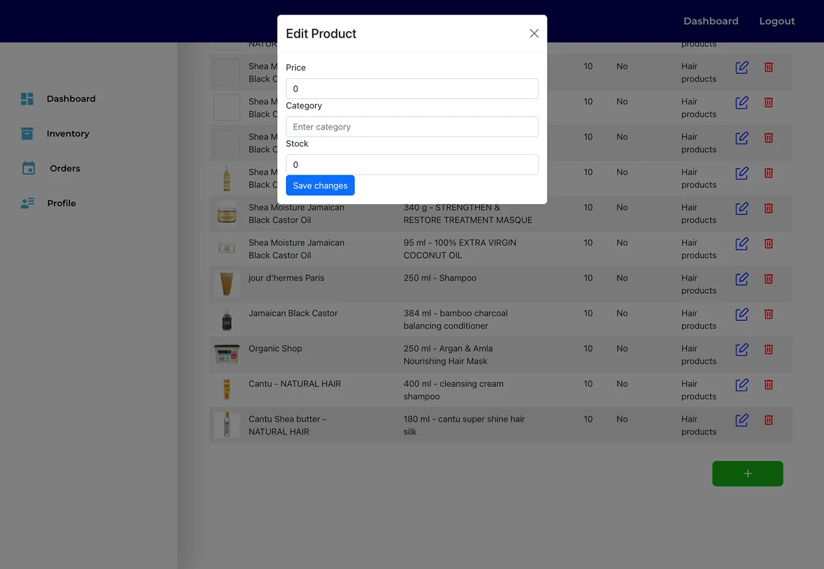Add a new product with green plus button

tap(747, 474)
